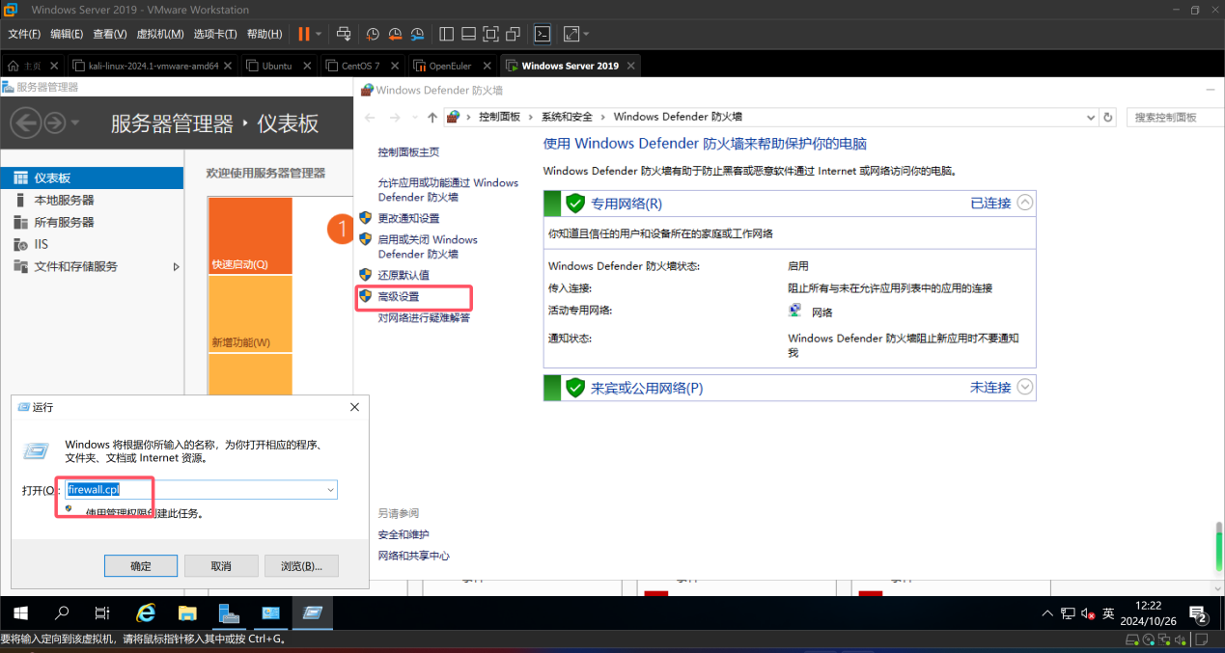Open the Server Manager navigation history dropdown

(x=75, y=123)
